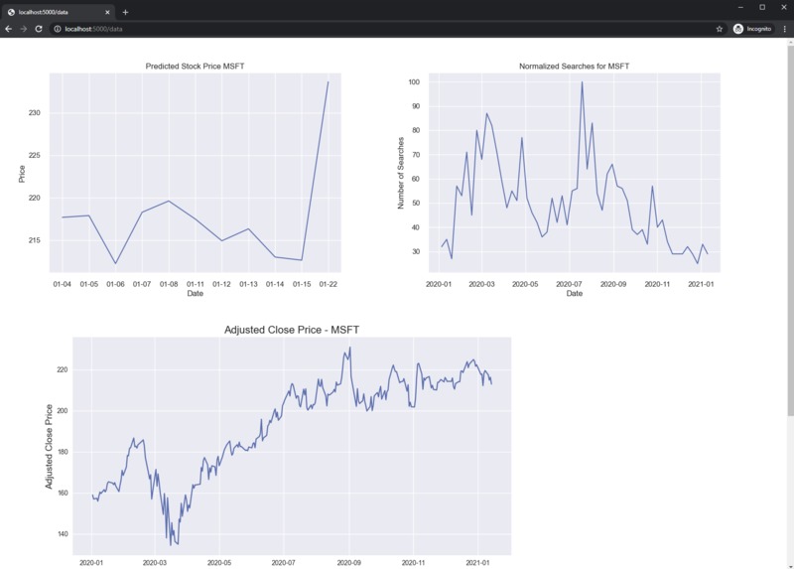Open the Chrome three-dot menu

point(785,29)
